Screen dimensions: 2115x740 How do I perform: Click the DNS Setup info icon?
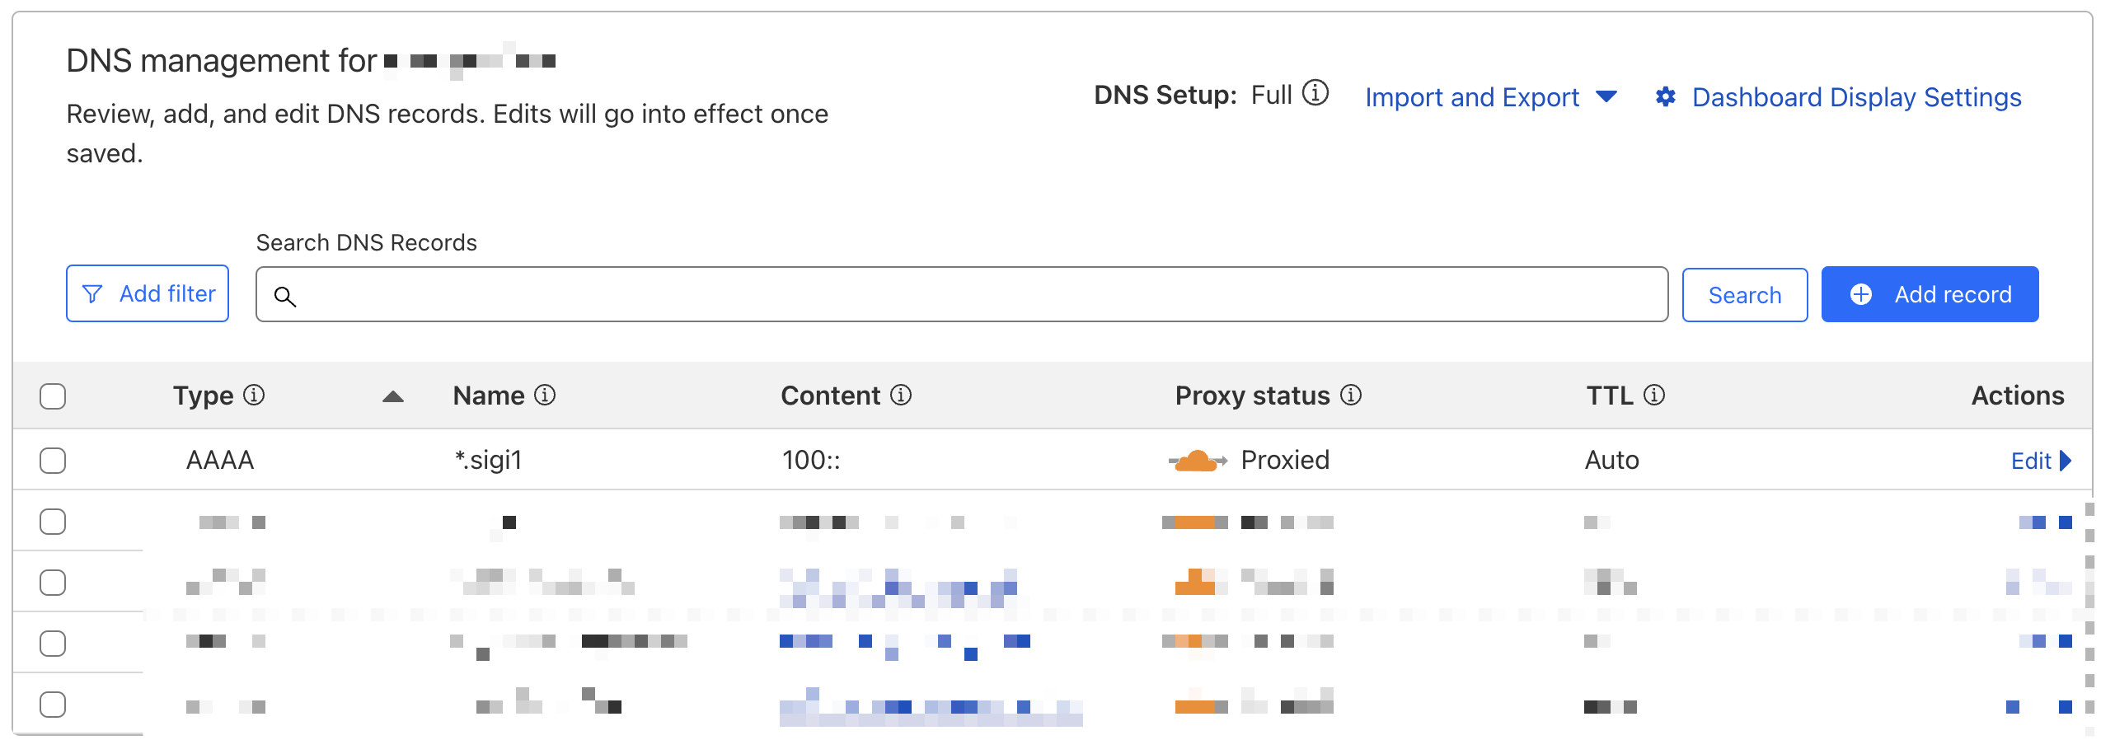(1315, 93)
